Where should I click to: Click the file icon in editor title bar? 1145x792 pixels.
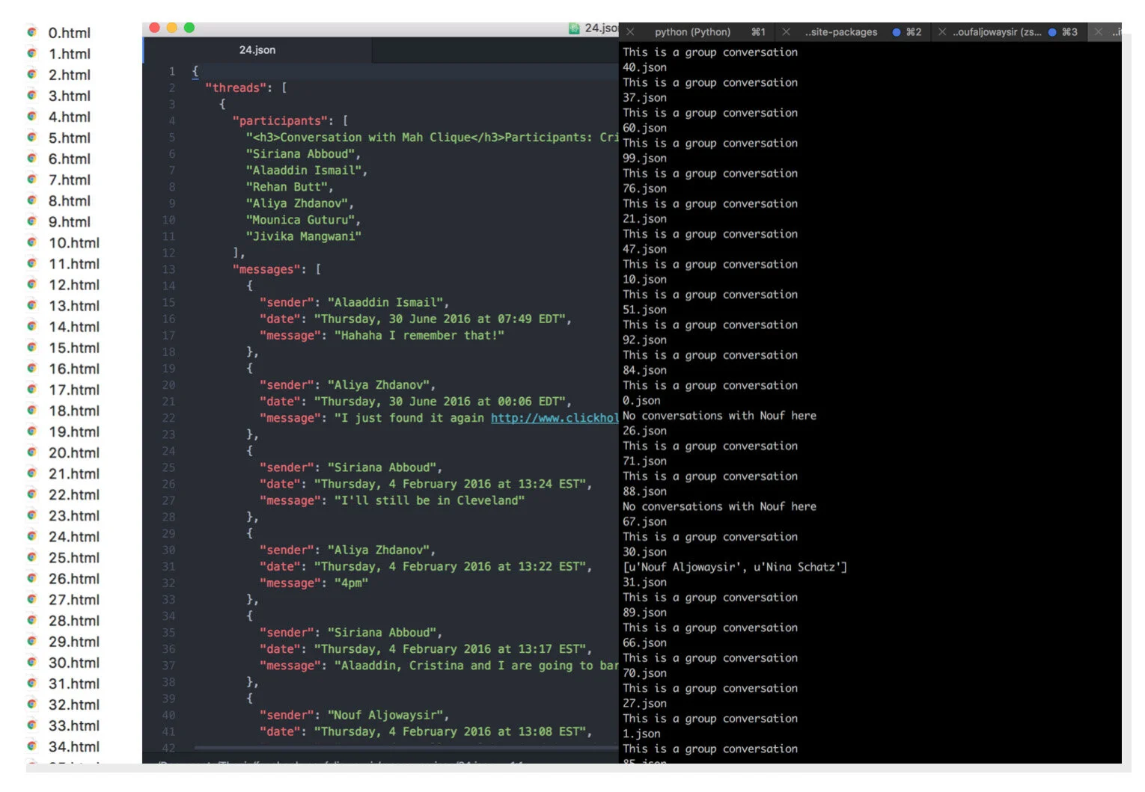574,28
